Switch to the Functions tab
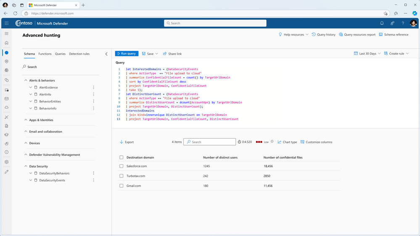The width and height of the screenshot is (420, 236). (x=45, y=54)
